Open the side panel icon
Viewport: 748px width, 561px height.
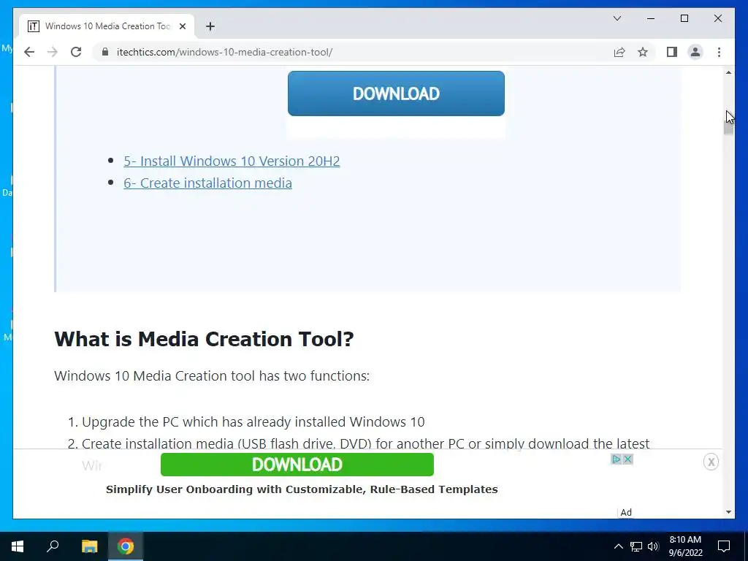pos(672,52)
